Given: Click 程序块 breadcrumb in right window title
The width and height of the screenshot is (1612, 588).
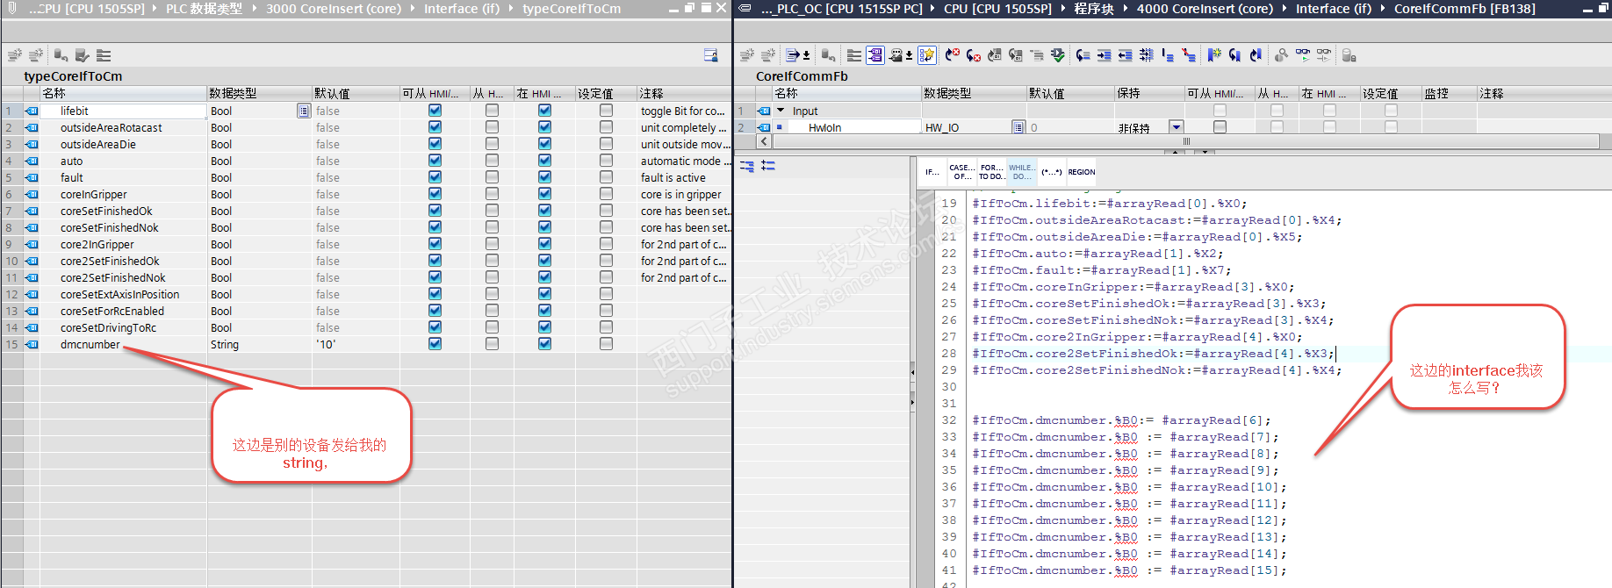Looking at the screenshot, I should (1093, 8).
